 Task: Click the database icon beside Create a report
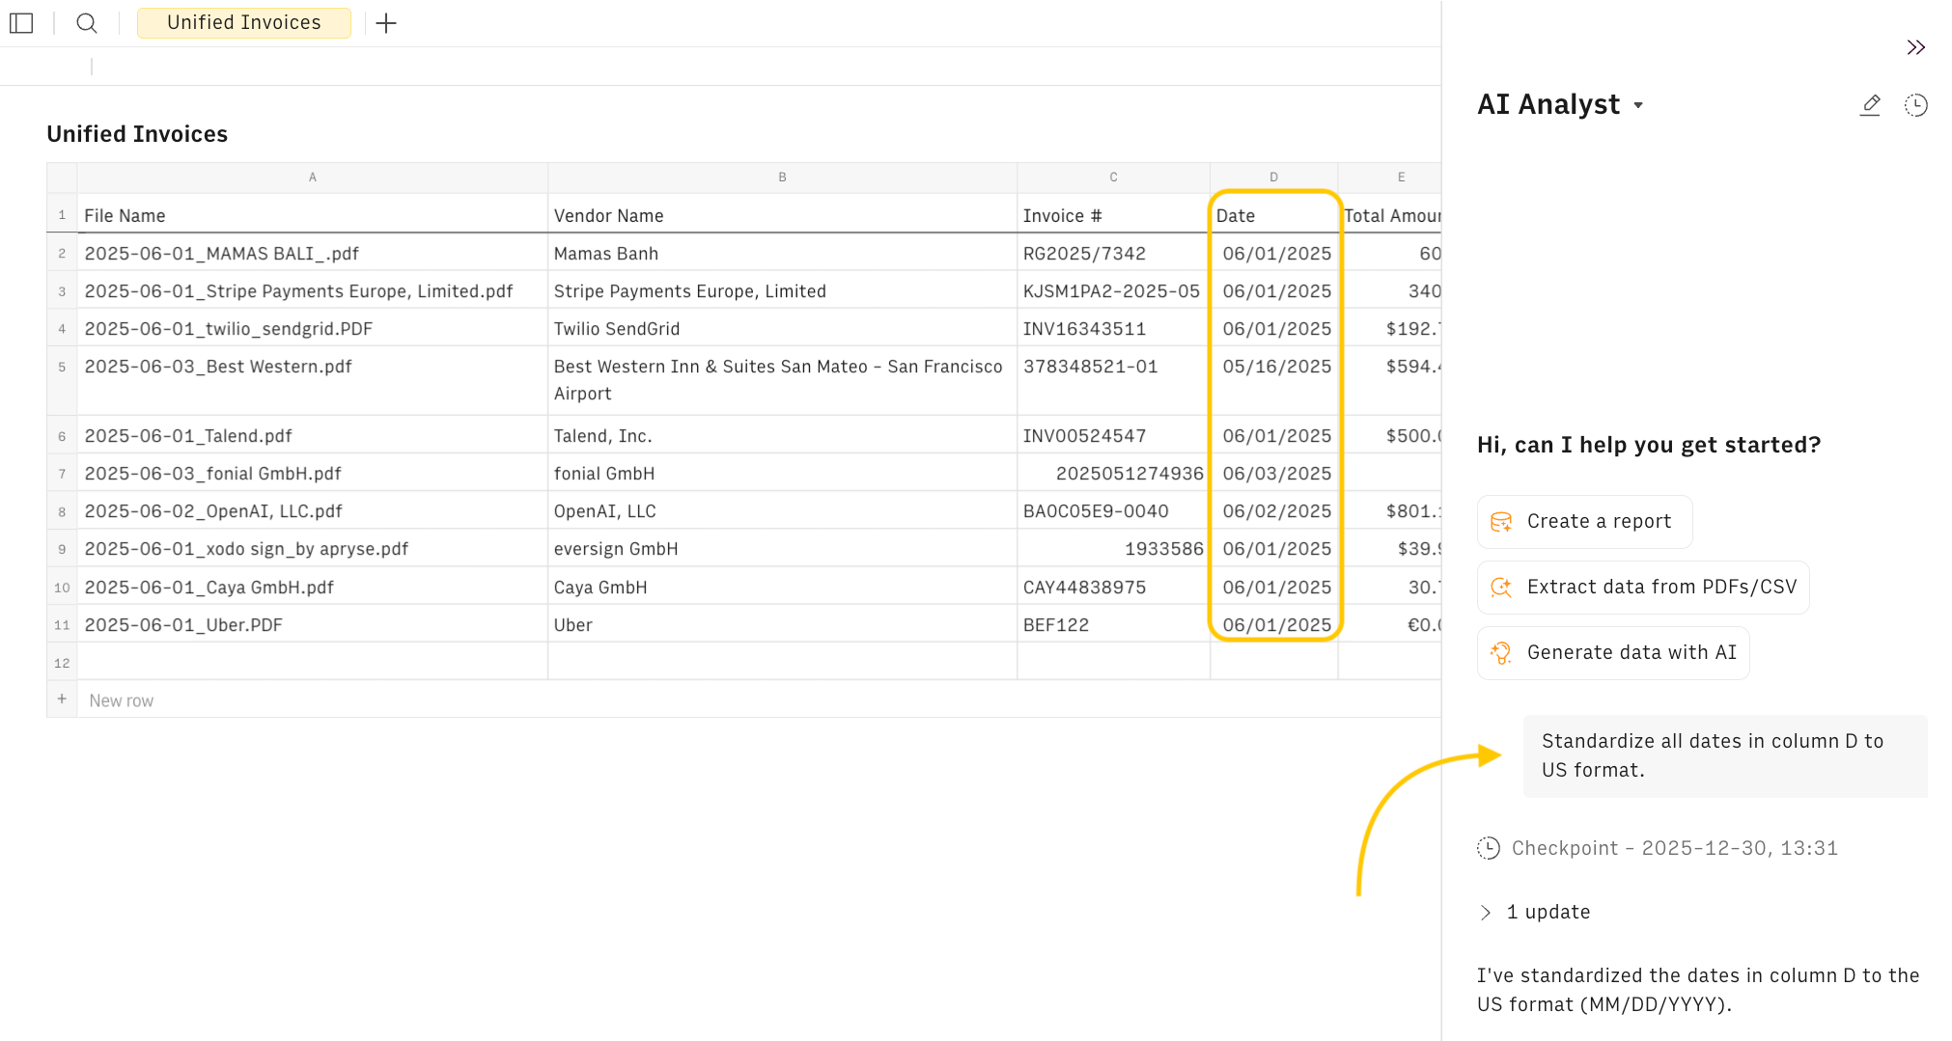pyautogui.click(x=1500, y=522)
